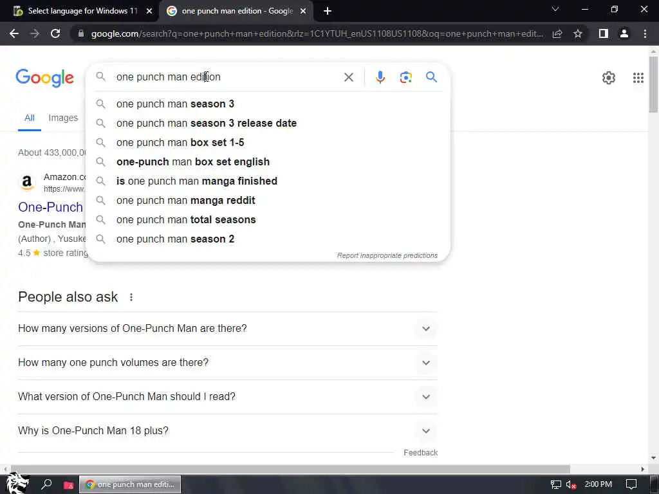Image resolution: width=659 pixels, height=494 pixels.
Task: Open the taskbar Start dragon icon
Action: [x=17, y=484]
